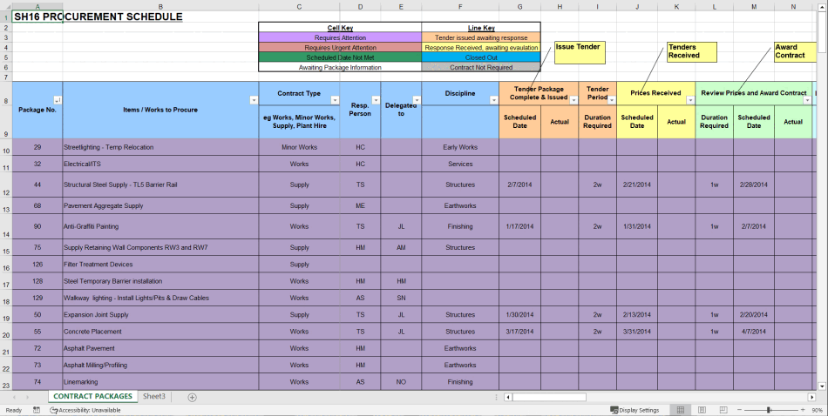Screen dimensions: 828x416
Task: Select the SH16 PROCUREMENT SCHEDULE title cell
Action: pos(37,17)
